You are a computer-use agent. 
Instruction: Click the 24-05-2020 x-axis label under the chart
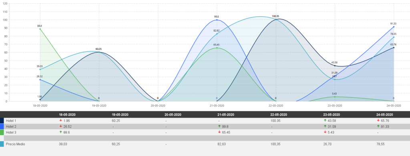394,105
